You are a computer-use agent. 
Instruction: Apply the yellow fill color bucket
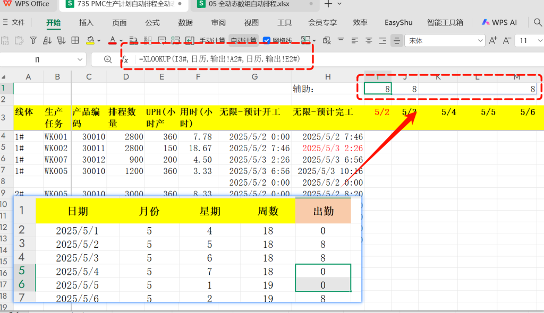(90, 40)
